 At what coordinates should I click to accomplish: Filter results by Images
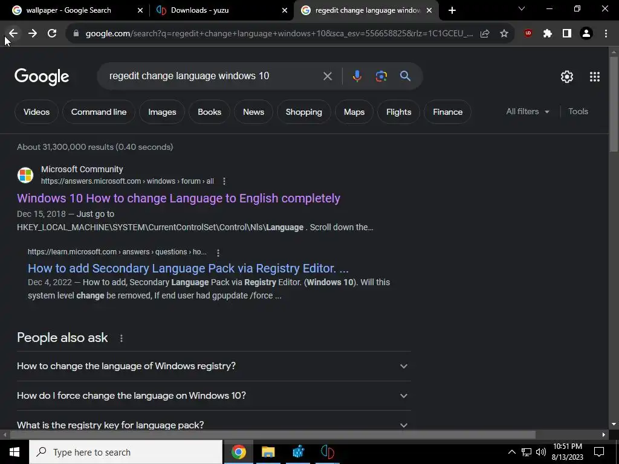pyautogui.click(x=162, y=112)
